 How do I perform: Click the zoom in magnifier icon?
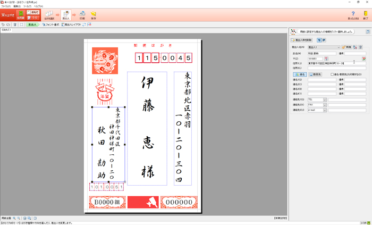pyautogui.click(x=14, y=219)
